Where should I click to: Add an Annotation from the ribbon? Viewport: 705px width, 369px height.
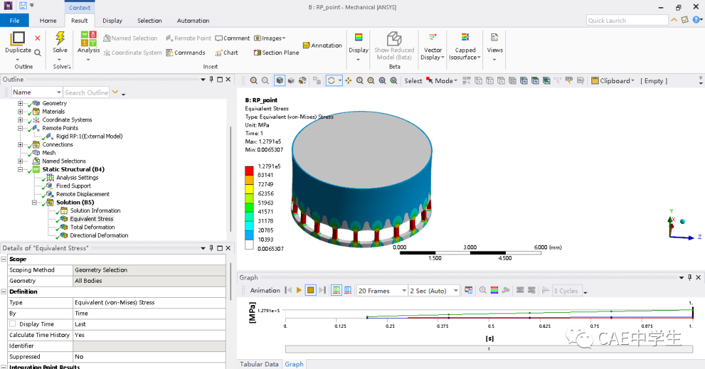pos(322,46)
